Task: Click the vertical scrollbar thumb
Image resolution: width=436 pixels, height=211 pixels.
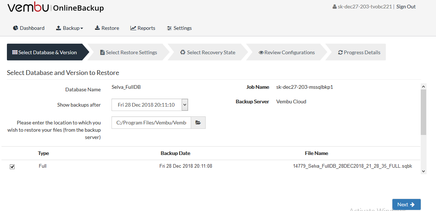Action: (423, 112)
